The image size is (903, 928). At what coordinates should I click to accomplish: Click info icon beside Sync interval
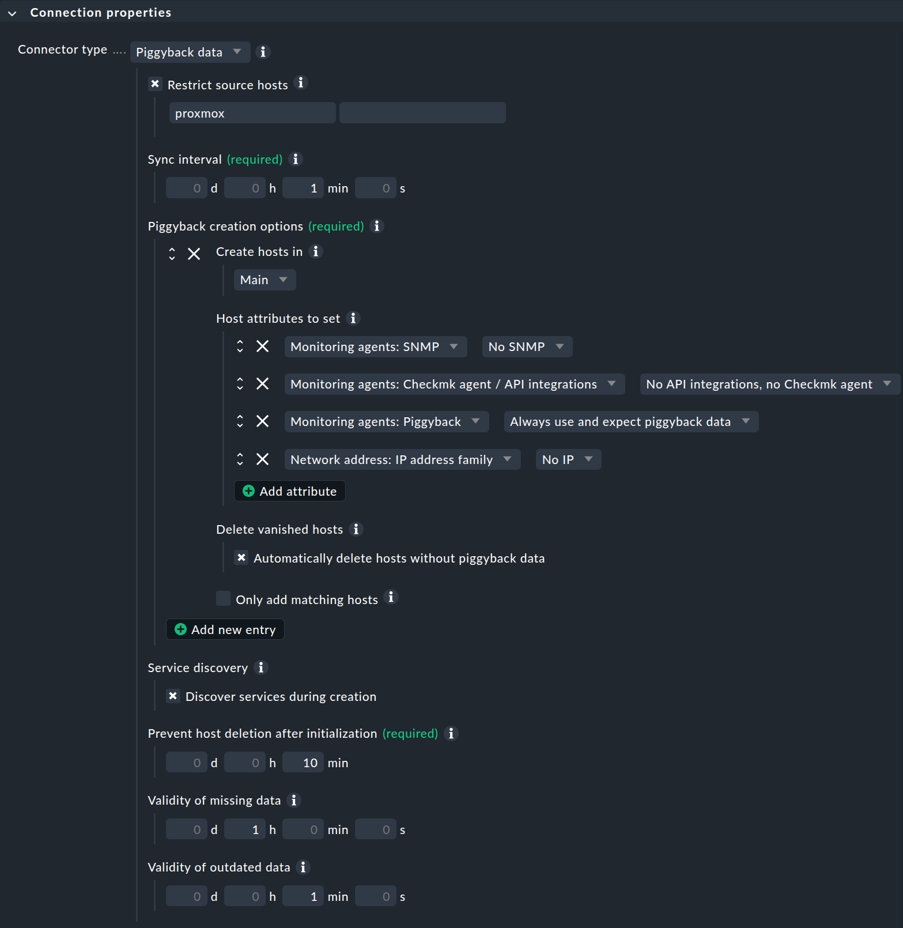click(x=296, y=159)
